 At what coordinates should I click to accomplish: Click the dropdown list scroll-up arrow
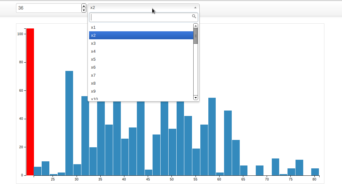click(196, 26)
